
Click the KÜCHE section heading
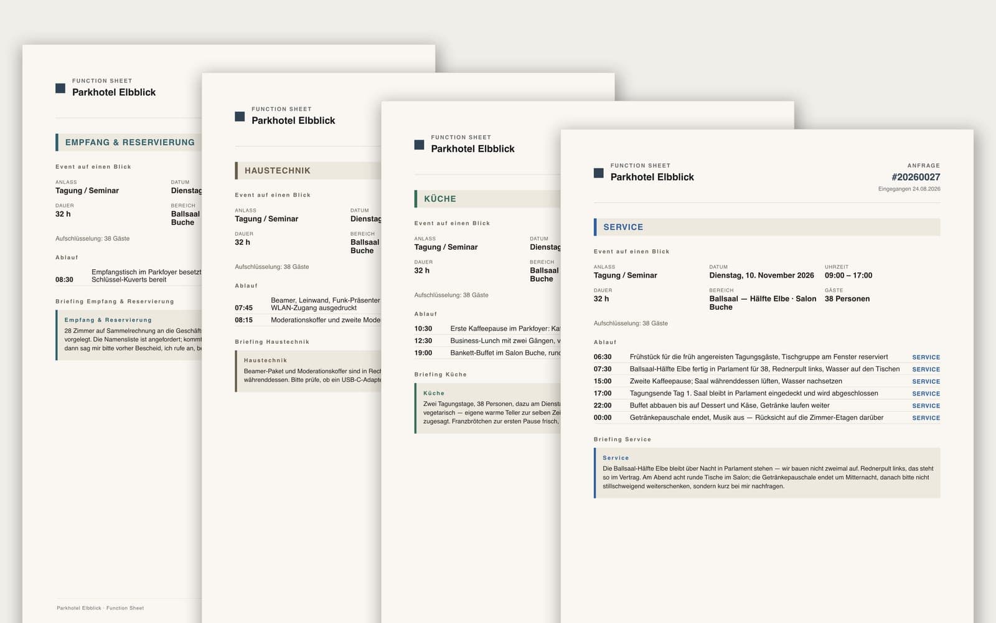[x=487, y=199]
